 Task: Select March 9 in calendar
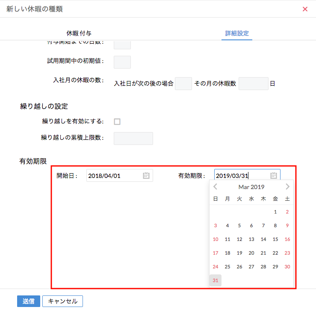pyautogui.click(x=287, y=226)
